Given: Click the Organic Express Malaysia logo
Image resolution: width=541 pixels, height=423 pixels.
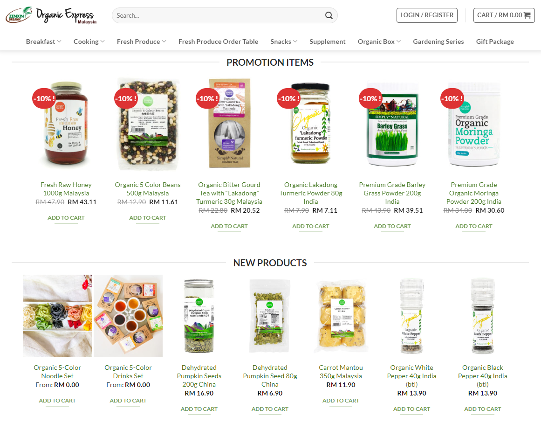Looking at the screenshot, I should click(x=51, y=15).
